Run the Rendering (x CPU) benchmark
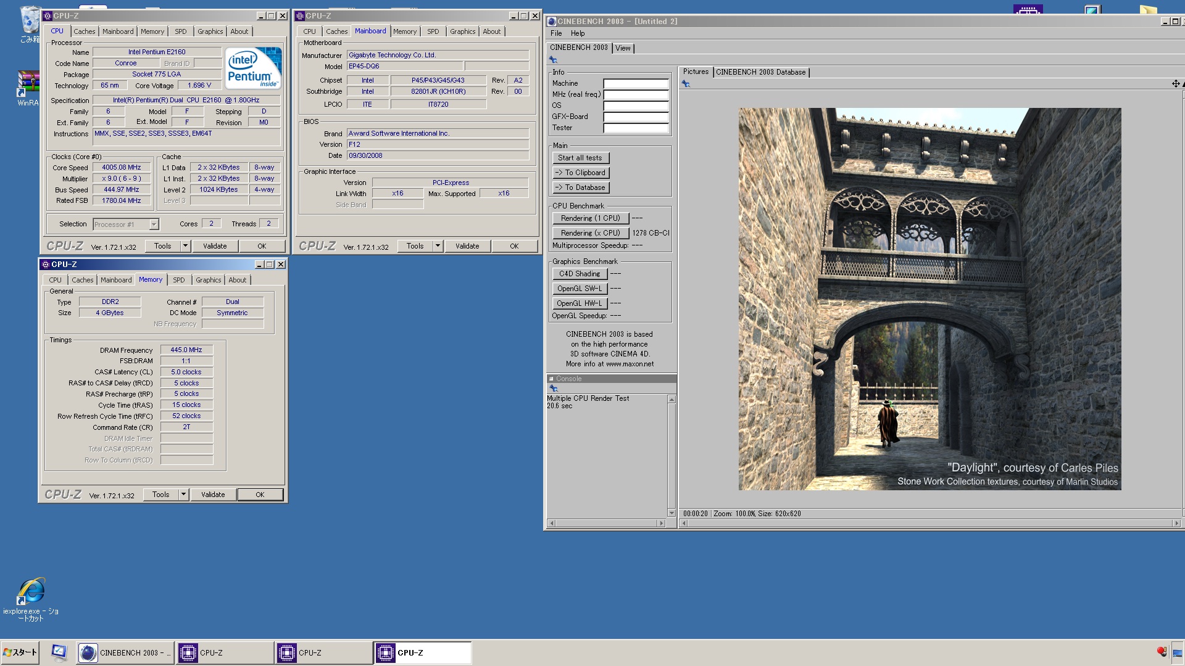Screen dimensions: 1185x666 click(x=591, y=233)
